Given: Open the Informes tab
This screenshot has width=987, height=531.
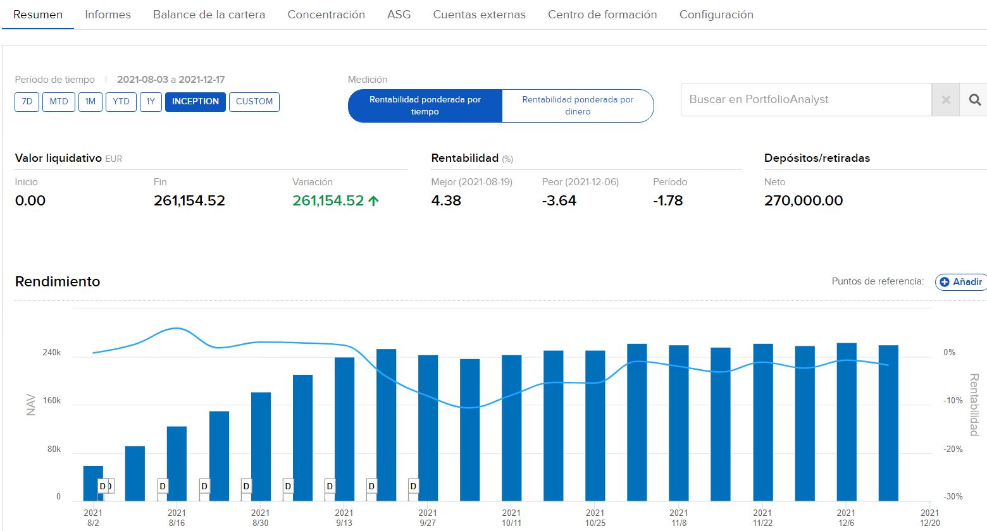Looking at the screenshot, I should 108,15.
